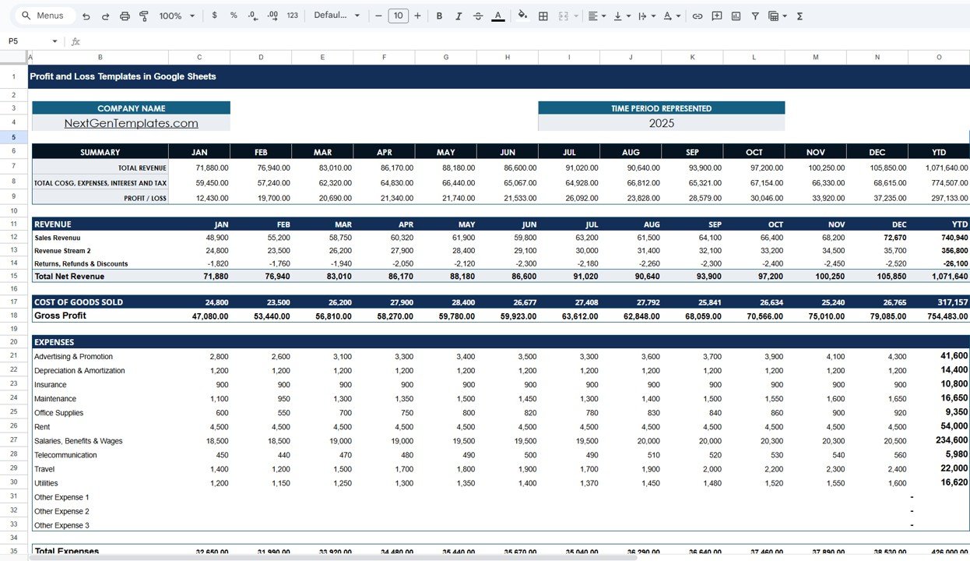Apply the Paint format tool
Viewport: 970px width, 561px height.
144,16
